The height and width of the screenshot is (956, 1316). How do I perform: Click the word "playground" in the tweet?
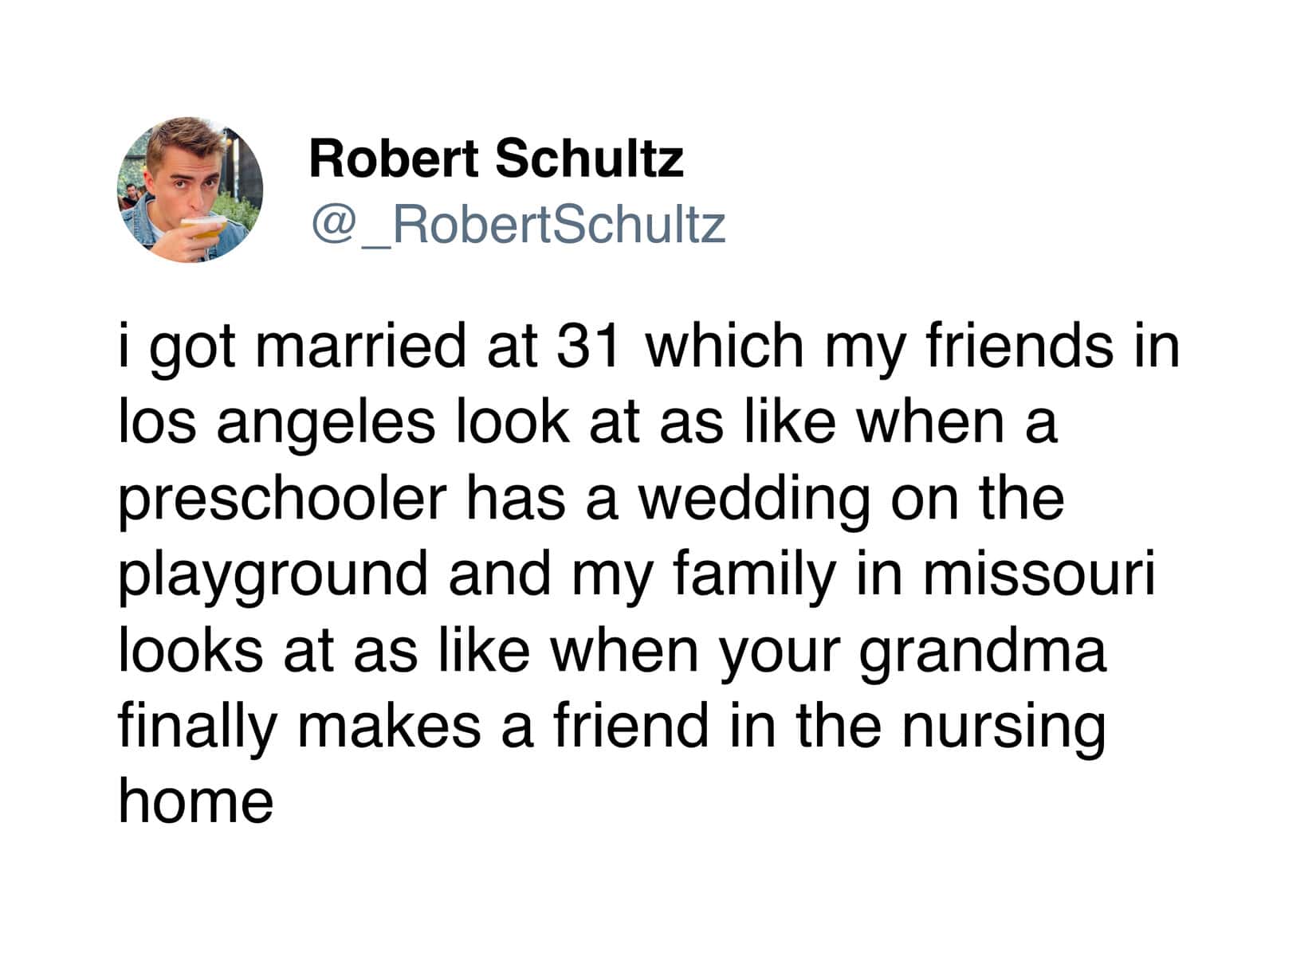coord(273,575)
